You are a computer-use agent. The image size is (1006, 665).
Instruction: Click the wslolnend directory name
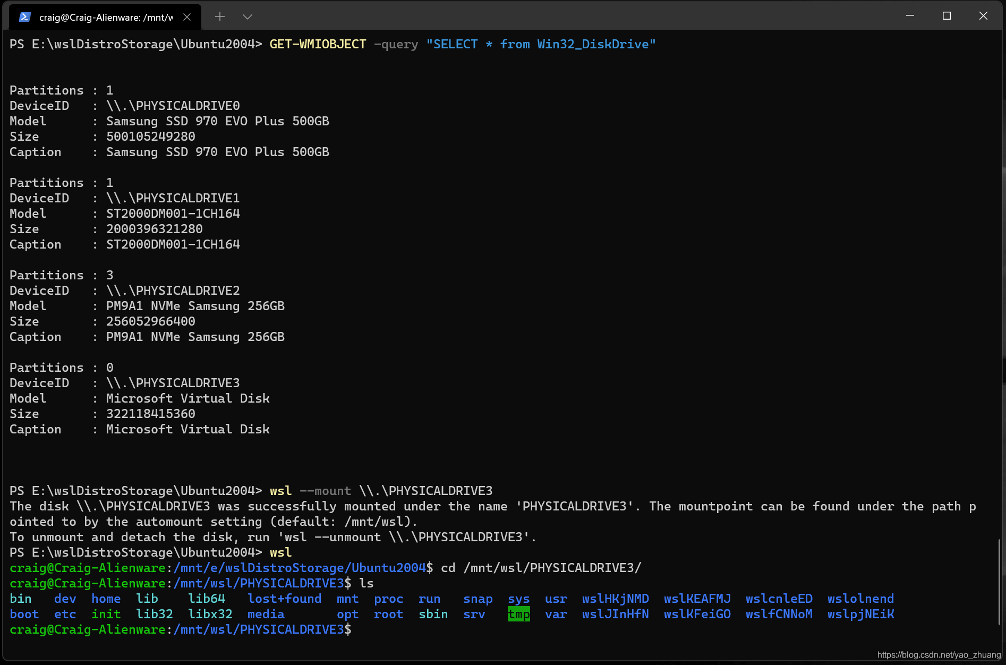coord(861,599)
